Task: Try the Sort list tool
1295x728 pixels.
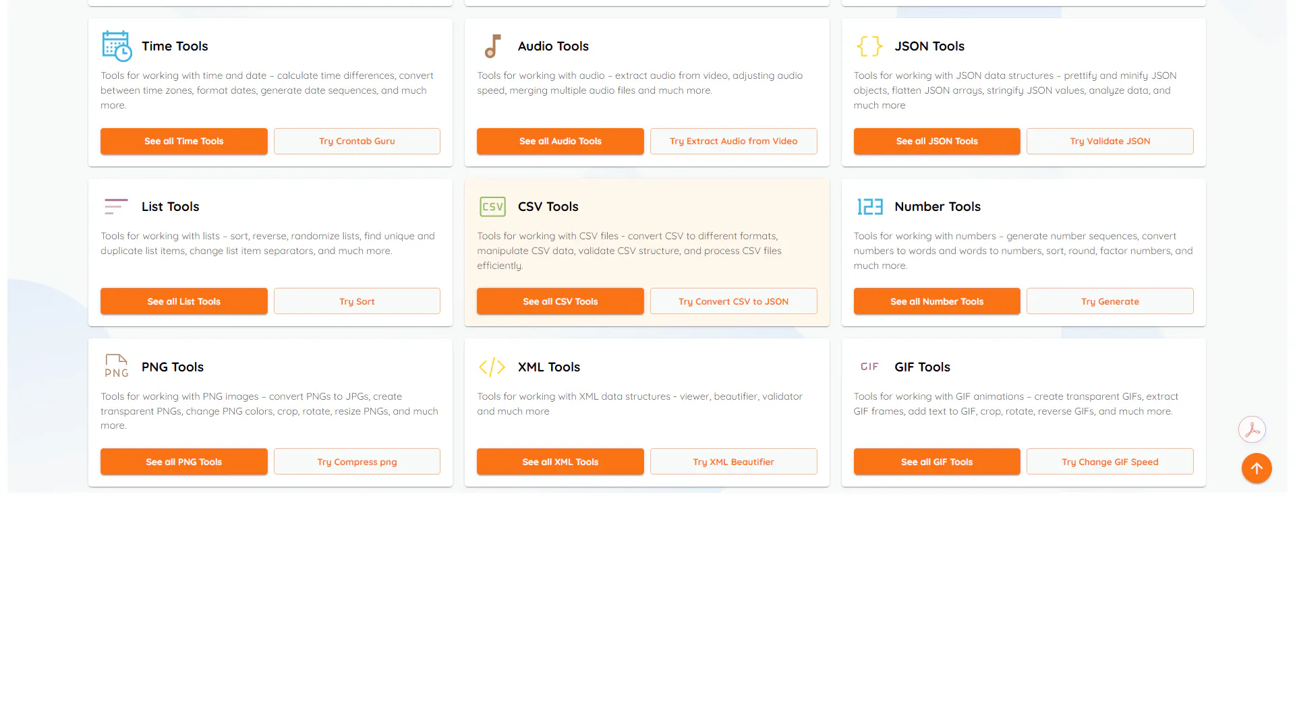Action: (x=357, y=301)
